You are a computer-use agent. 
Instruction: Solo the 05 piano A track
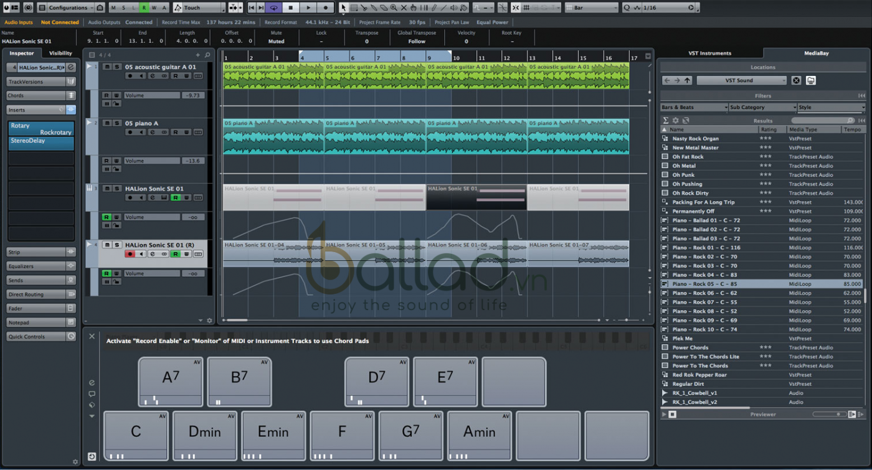point(116,123)
